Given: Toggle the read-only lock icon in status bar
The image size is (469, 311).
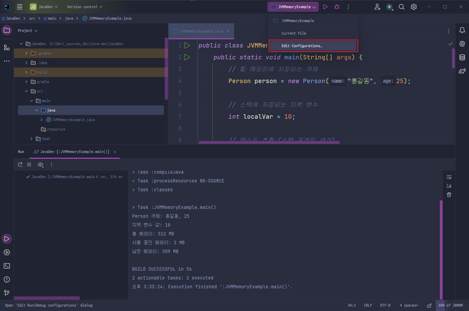Looking at the screenshot, I should pyautogui.click(x=429, y=305).
